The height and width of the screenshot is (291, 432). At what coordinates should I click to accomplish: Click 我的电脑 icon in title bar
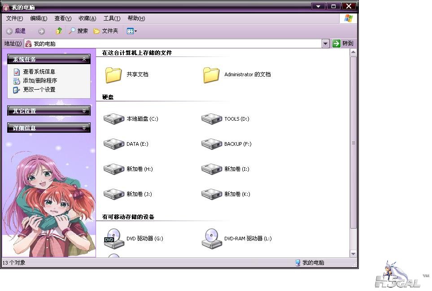coord(6,7)
